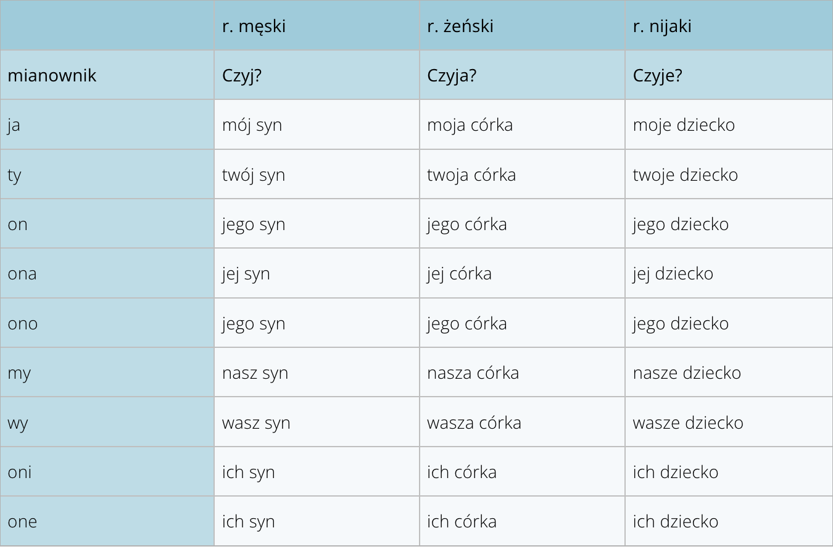This screenshot has width=833, height=549.
Task: Select the 'jej córka' cell
Action: [522, 273]
